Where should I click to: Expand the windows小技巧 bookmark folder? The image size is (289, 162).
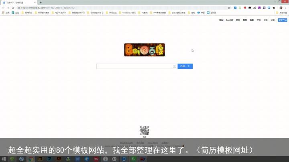[127, 13]
